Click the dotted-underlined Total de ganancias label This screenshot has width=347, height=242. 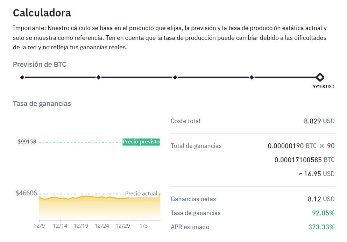pyautogui.click(x=196, y=146)
